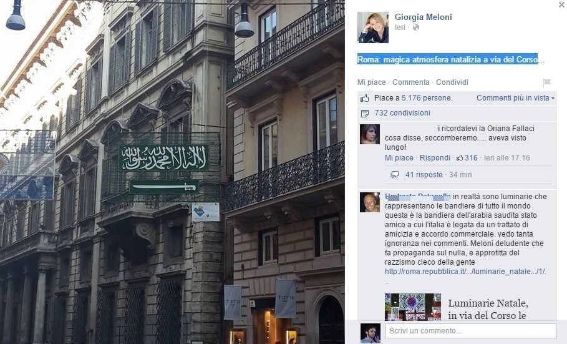This screenshot has width=567, height=344.
Task: Open the Giorgia Meloni name link
Action: (x=423, y=17)
